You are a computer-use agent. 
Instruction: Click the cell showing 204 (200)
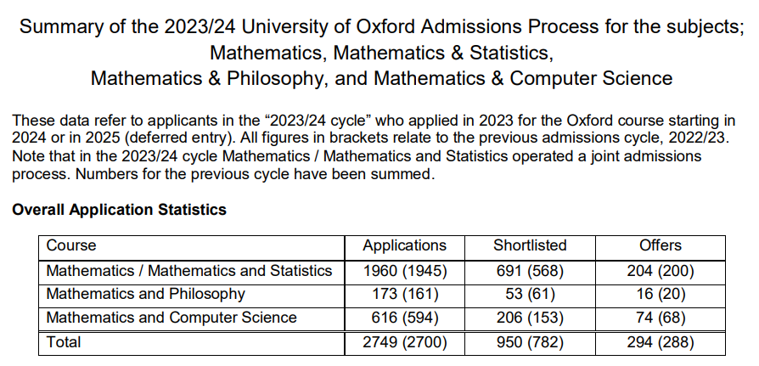click(661, 271)
